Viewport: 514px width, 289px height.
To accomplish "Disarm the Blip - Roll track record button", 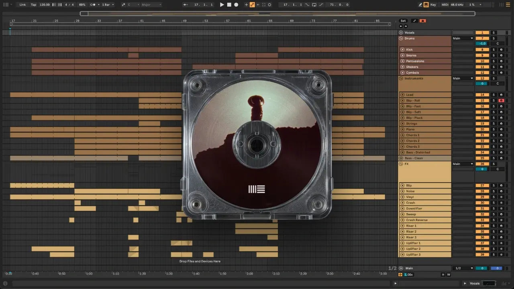I will (501, 101).
